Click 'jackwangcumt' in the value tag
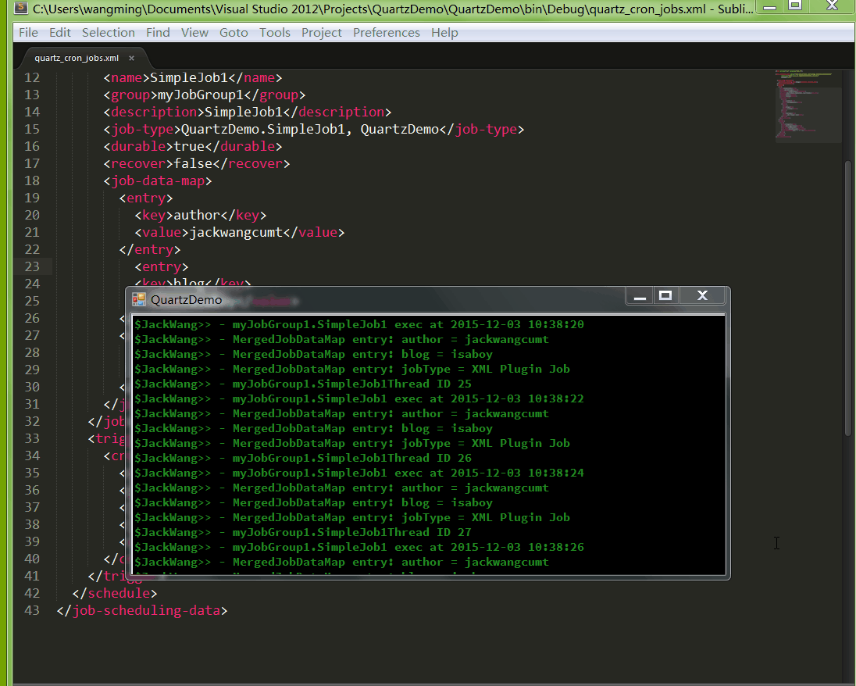This screenshot has height=686, width=856. pyautogui.click(x=236, y=233)
